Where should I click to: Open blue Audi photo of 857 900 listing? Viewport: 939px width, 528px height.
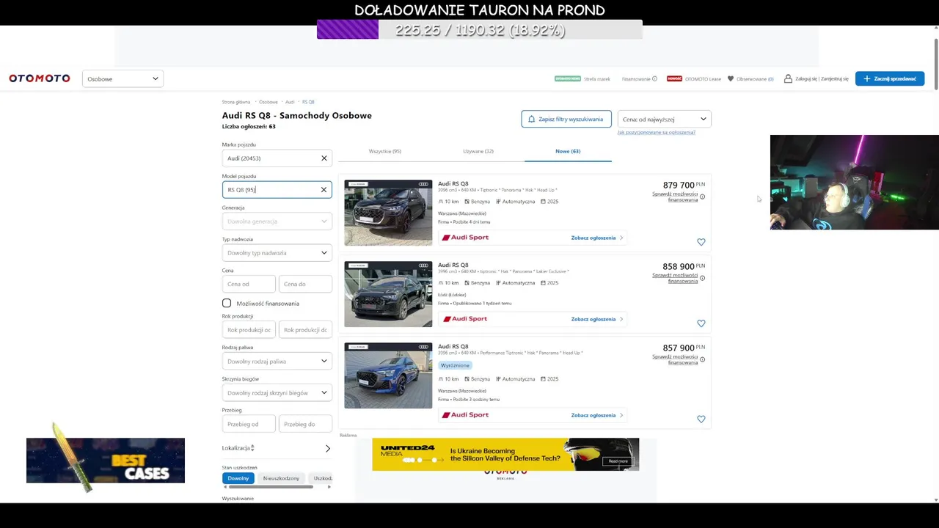388,375
